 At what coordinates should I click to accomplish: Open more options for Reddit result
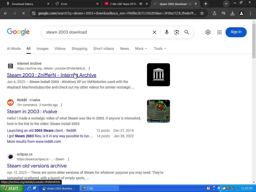point(61,105)
